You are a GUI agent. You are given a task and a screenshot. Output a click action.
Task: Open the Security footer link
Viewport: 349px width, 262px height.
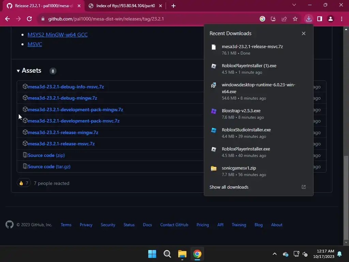click(x=108, y=225)
